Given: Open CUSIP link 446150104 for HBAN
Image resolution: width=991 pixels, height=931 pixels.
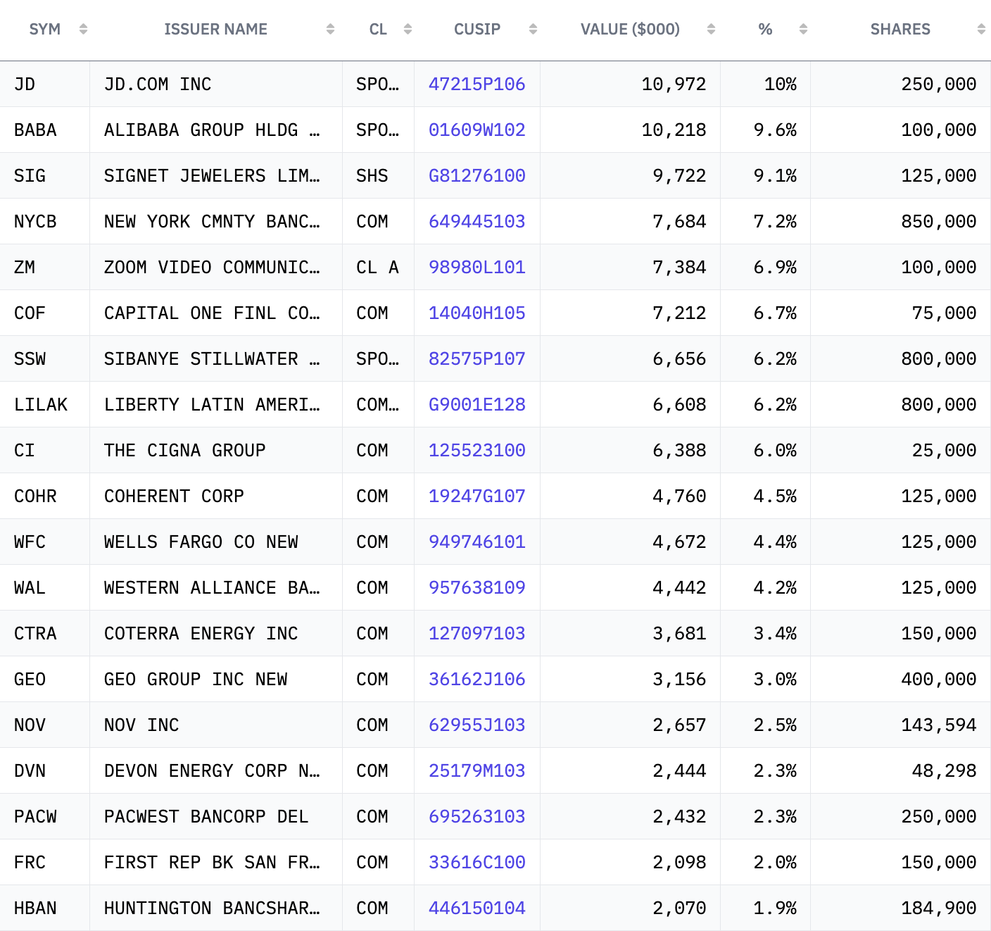Looking at the screenshot, I should tap(477, 908).
